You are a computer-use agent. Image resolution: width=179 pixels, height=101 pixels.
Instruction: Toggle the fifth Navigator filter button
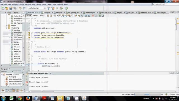(17, 90)
